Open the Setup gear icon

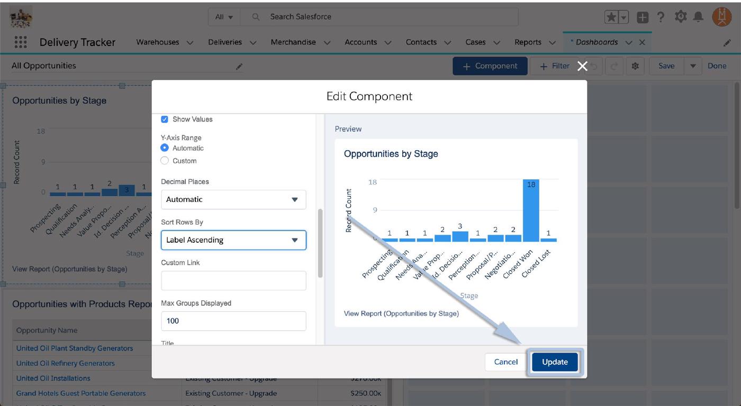(680, 17)
